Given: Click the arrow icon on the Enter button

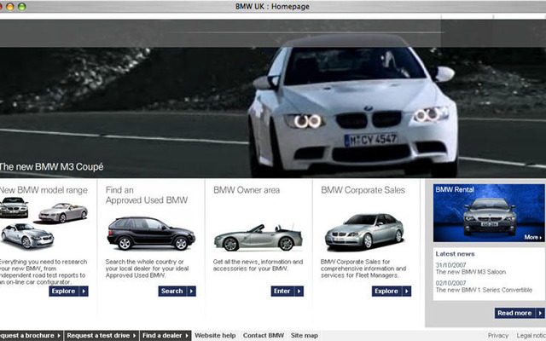Looking at the screenshot, I should pyautogui.click(x=299, y=291).
